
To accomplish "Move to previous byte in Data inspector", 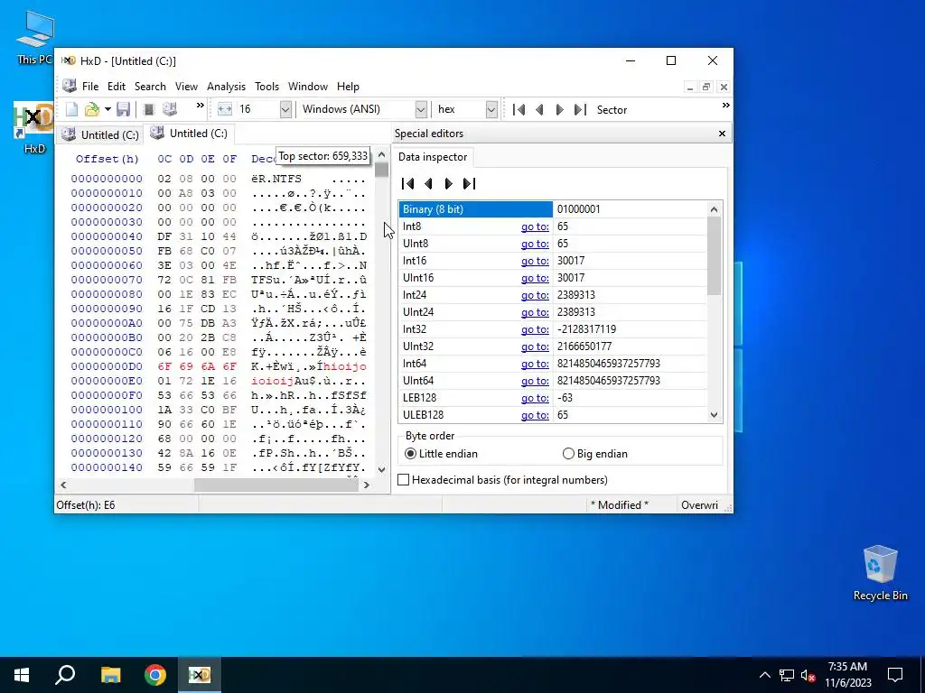I will pyautogui.click(x=428, y=184).
